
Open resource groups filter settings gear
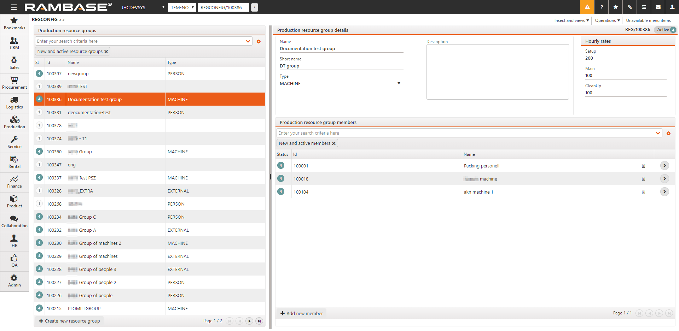(259, 42)
